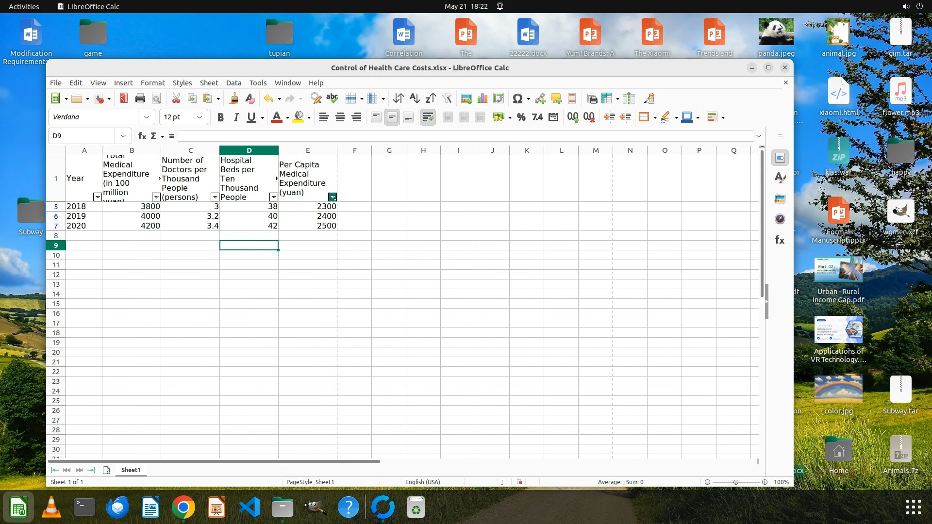The image size is (932, 524).
Task: Open the Year column autofilter dropdown
Action: tap(97, 197)
